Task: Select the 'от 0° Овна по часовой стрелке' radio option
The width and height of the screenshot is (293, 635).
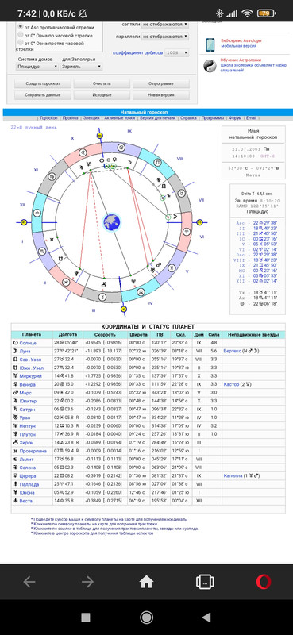Action: [21, 35]
